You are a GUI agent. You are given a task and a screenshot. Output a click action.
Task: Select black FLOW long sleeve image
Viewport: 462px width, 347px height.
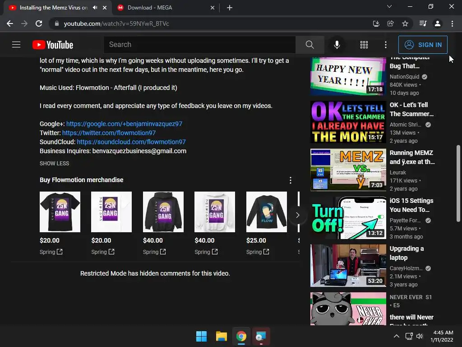[x=267, y=212]
